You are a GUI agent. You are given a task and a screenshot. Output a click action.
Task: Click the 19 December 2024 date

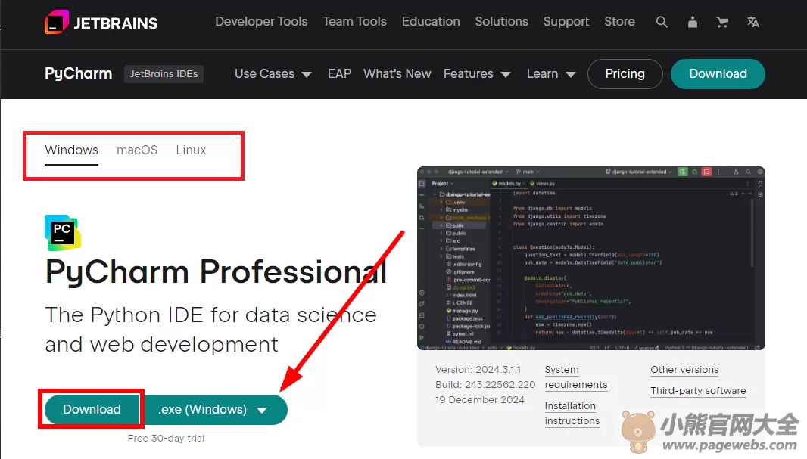click(x=480, y=400)
